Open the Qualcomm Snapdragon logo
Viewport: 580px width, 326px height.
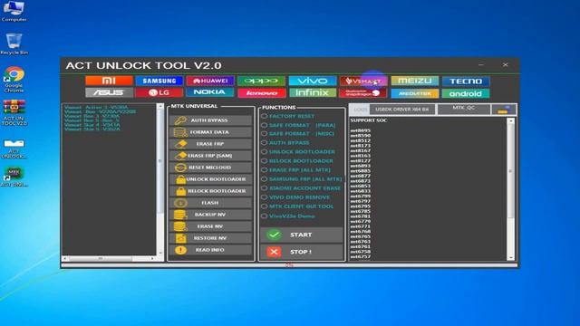pyautogui.click(x=363, y=92)
